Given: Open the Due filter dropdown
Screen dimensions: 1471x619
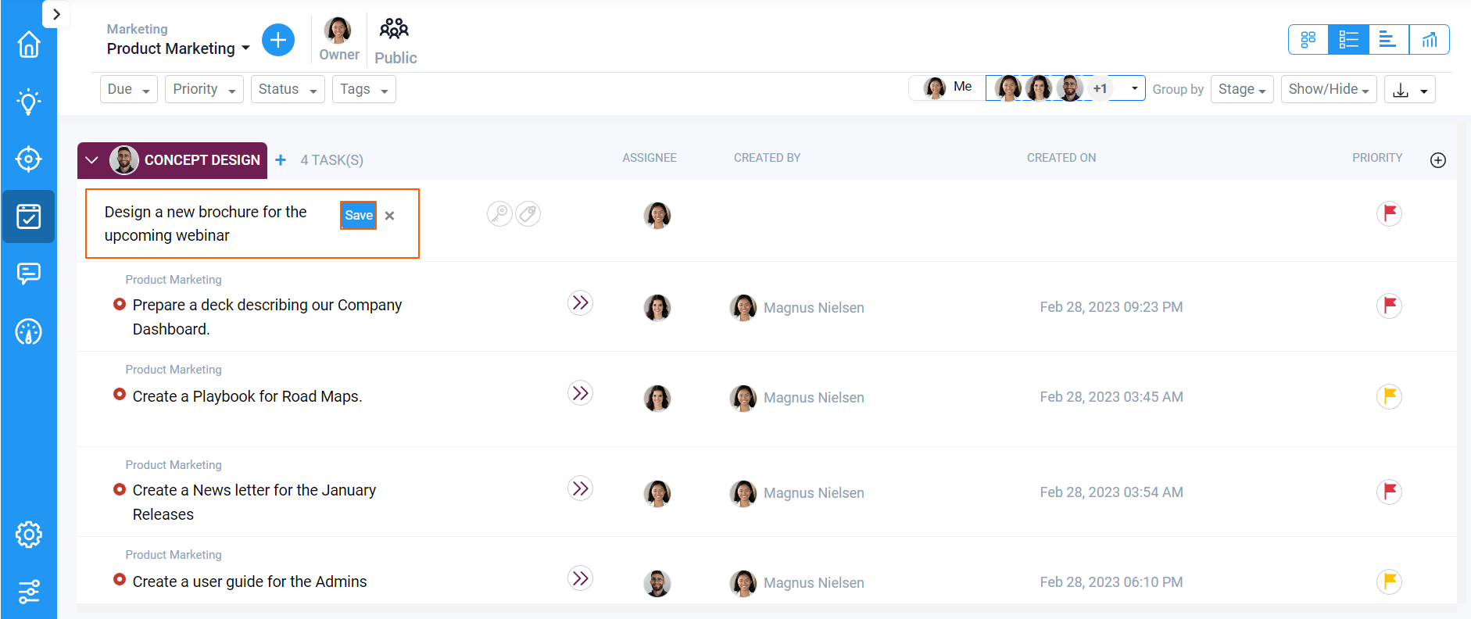Looking at the screenshot, I should [128, 88].
